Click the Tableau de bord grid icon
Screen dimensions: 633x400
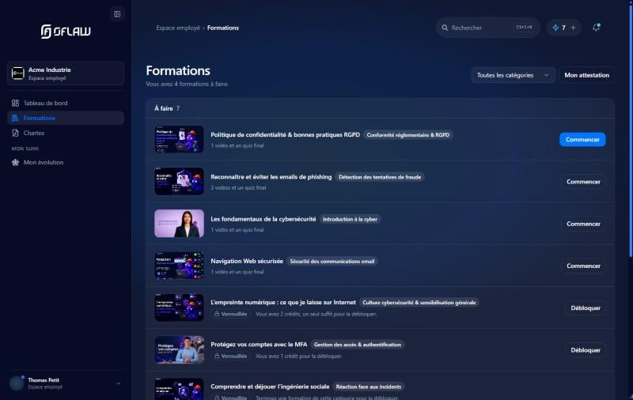point(15,104)
